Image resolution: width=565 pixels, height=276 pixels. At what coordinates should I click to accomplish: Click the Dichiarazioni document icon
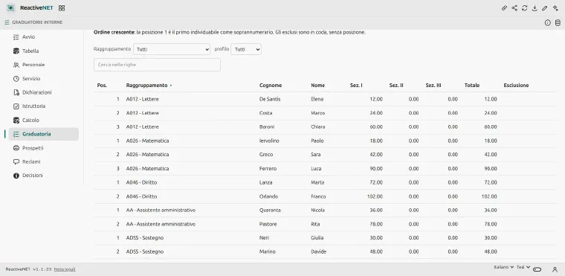click(16, 92)
